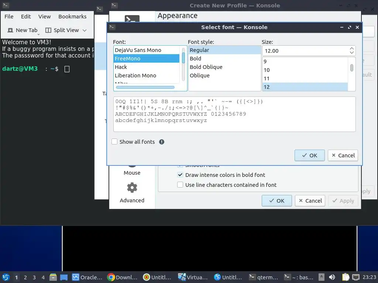Viewport: 378px width, 283px height.
Task: Click the Split View icon in Konsole toolbar
Action: click(48, 30)
